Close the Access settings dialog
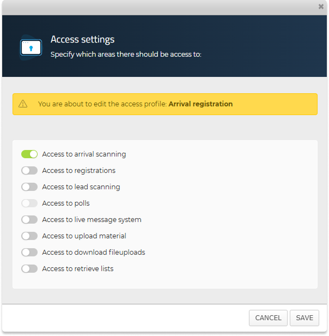The height and width of the screenshot is (336, 329). 321,7
